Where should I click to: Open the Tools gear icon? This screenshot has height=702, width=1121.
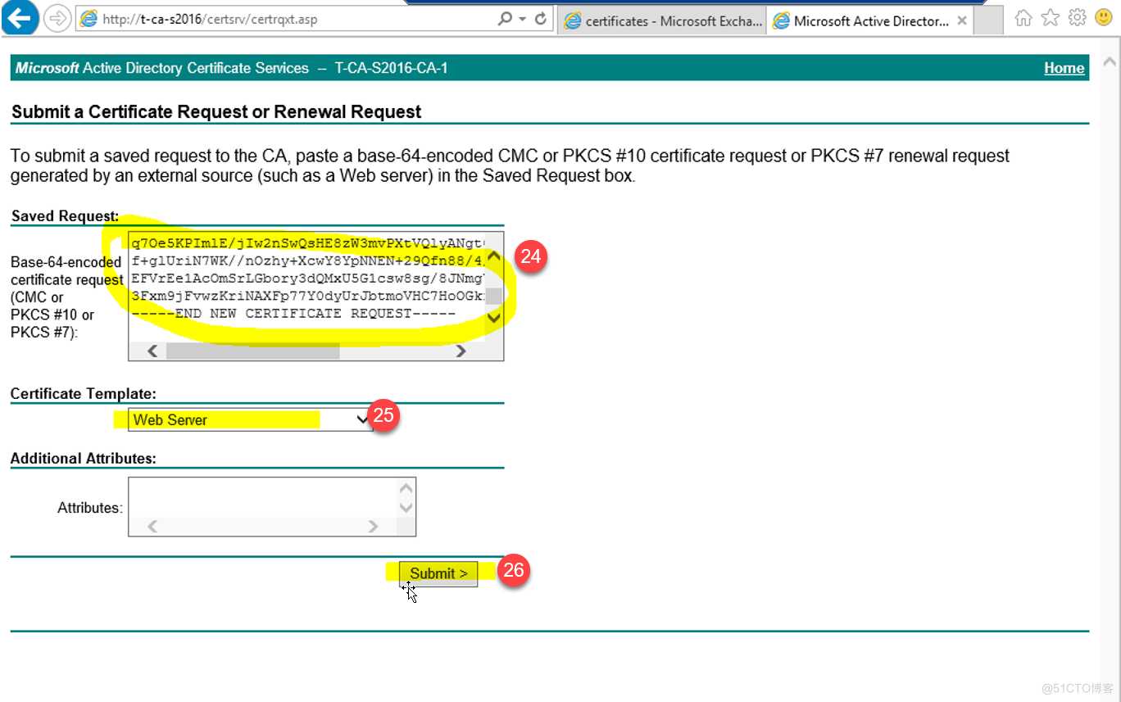click(x=1078, y=18)
